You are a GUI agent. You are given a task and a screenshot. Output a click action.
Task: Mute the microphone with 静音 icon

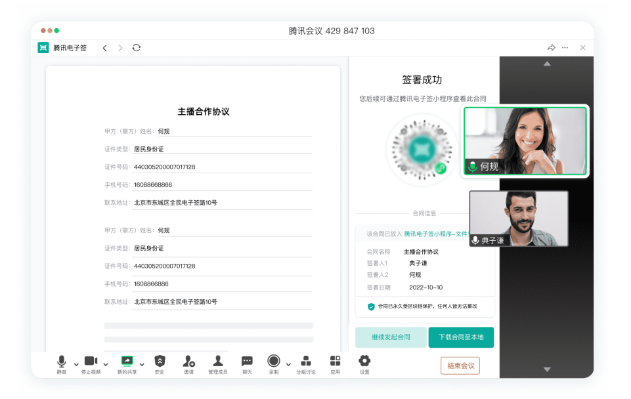(x=62, y=362)
